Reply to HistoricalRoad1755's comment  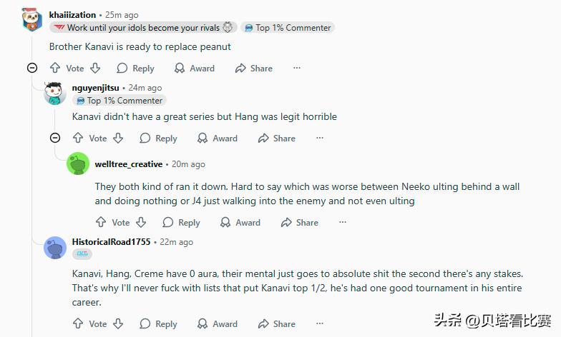click(x=158, y=323)
